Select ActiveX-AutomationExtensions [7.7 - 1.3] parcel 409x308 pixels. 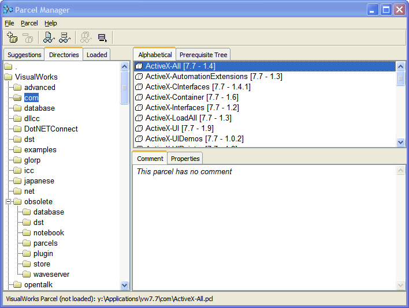pyautogui.click(x=265, y=77)
